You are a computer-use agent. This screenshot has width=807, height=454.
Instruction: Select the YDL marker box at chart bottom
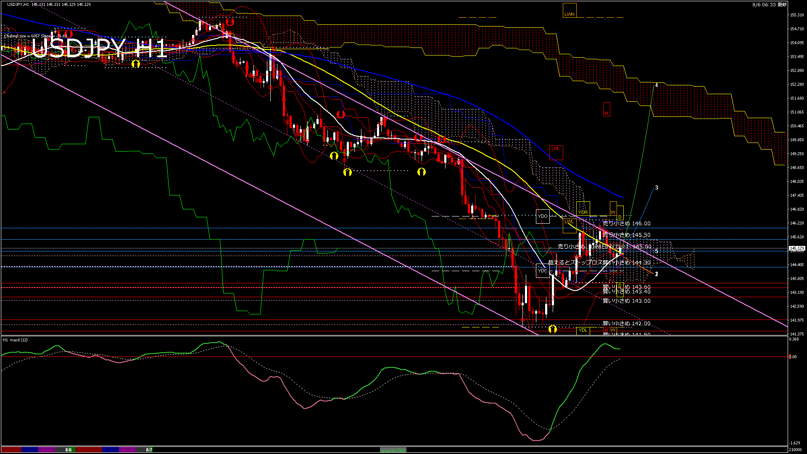click(583, 330)
